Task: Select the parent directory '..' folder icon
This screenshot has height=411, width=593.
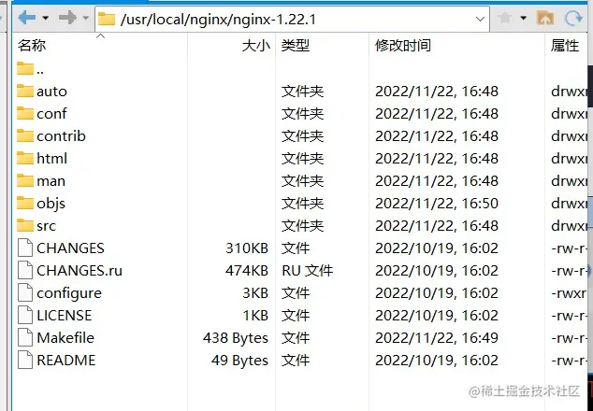Action: [x=25, y=69]
